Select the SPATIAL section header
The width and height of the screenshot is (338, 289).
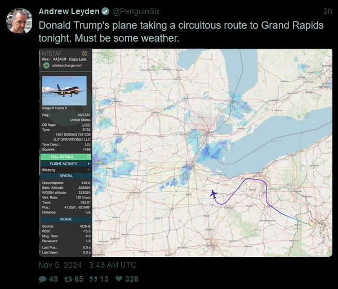pos(66,176)
